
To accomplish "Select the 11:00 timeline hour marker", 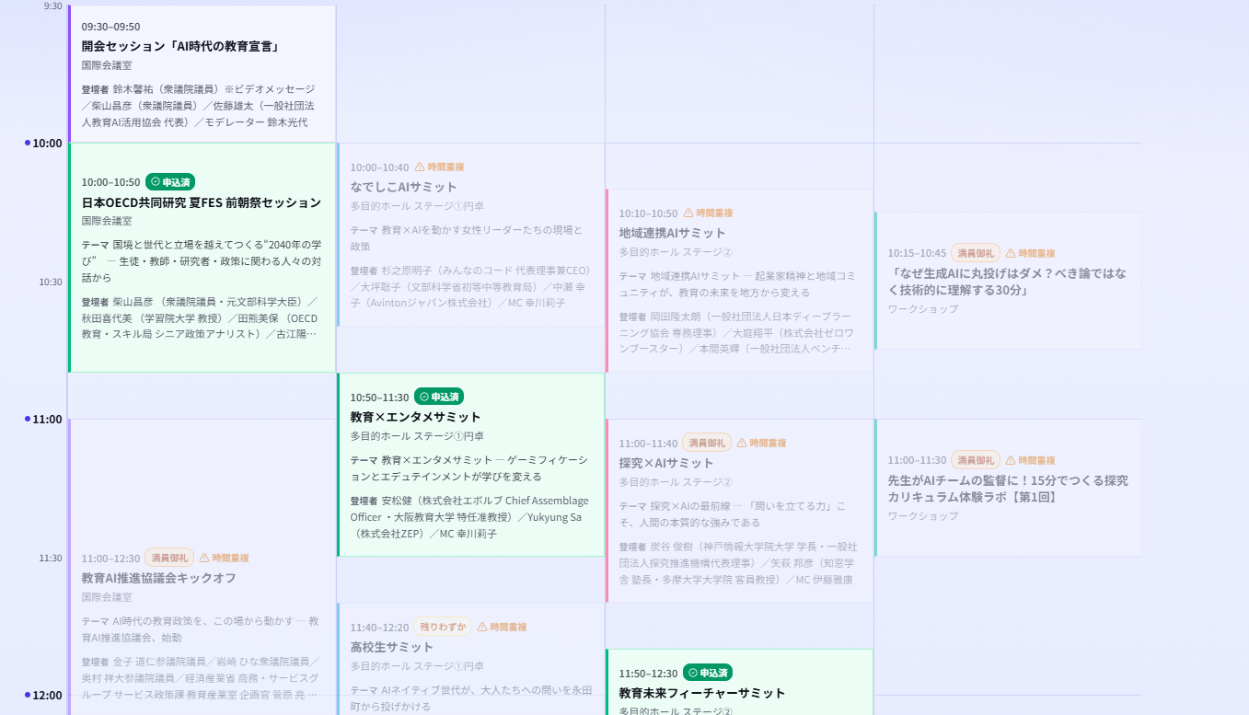I will pos(43,419).
